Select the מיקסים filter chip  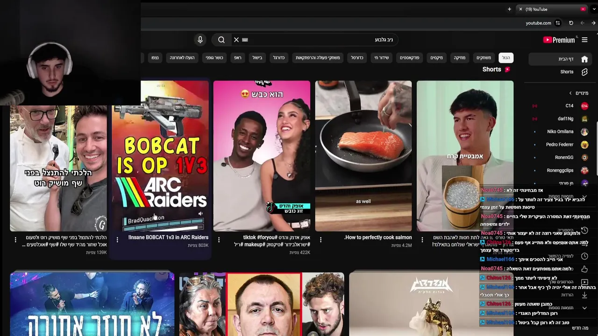(x=436, y=57)
